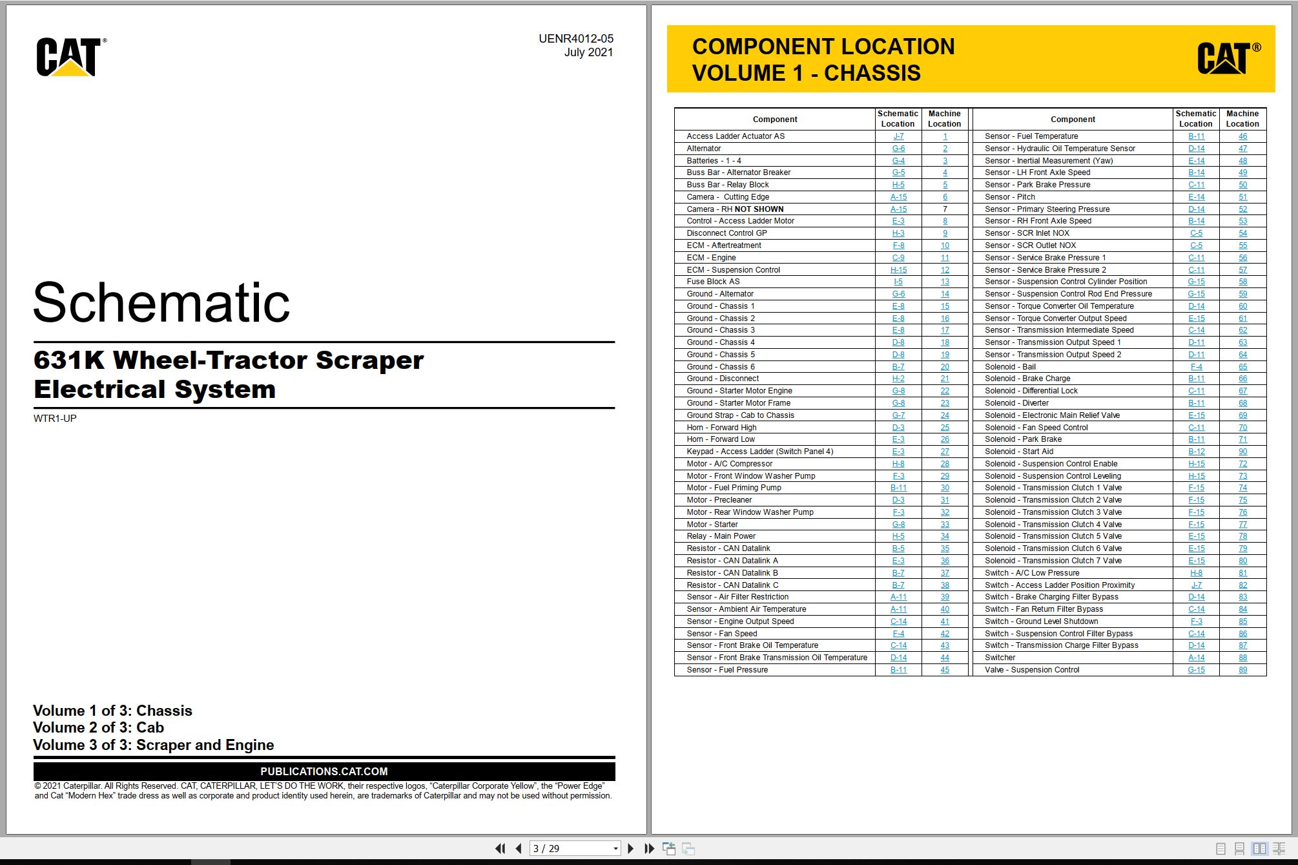Open machine location 89 for Suspension Control valve

(1242, 670)
